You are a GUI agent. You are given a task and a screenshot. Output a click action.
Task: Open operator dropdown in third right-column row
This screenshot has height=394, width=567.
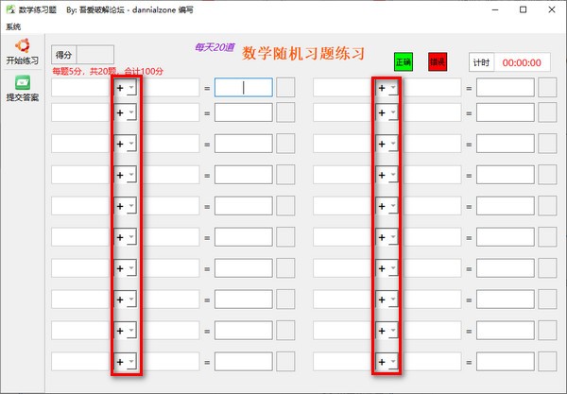point(387,144)
